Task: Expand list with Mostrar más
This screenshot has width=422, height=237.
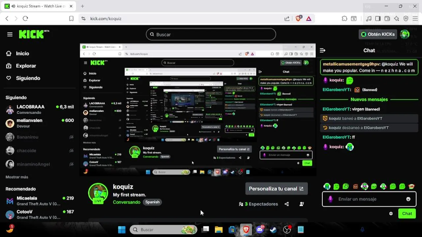Action: (17, 177)
